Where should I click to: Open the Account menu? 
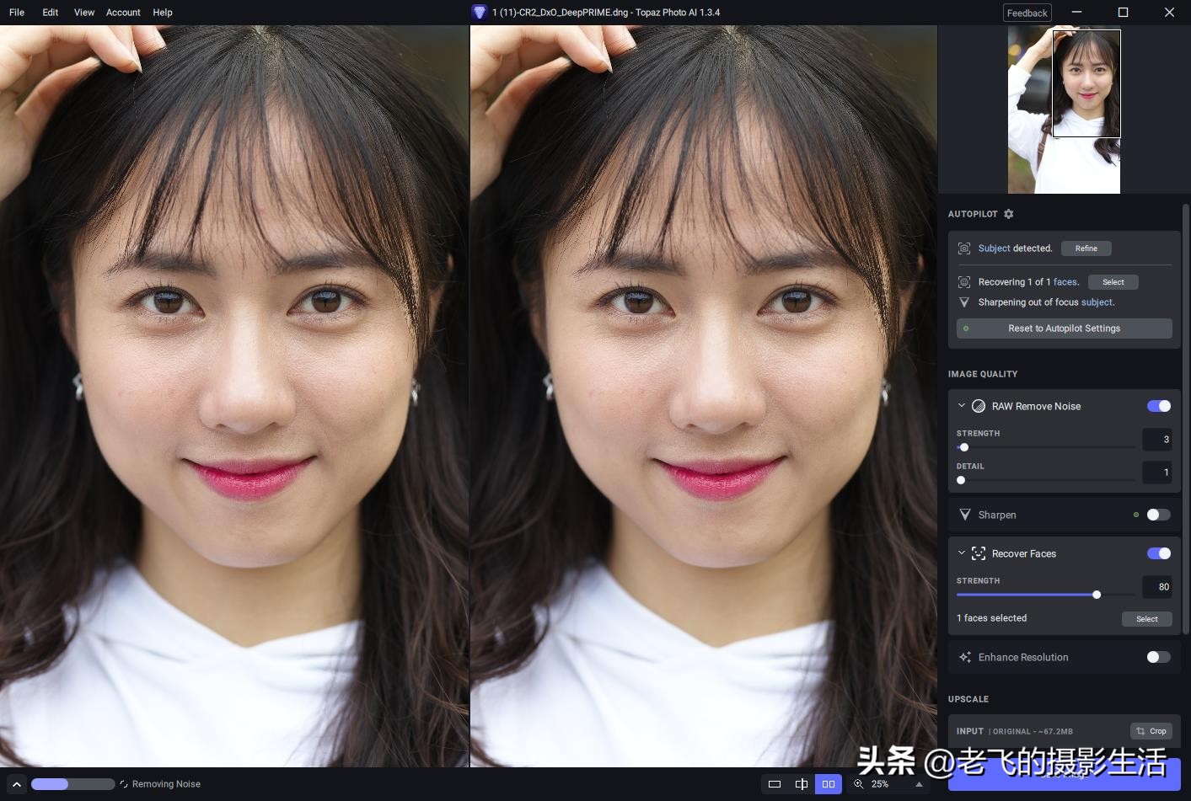[x=123, y=12]
